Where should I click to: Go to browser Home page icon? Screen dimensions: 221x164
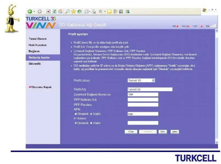[x=60, y=11]
